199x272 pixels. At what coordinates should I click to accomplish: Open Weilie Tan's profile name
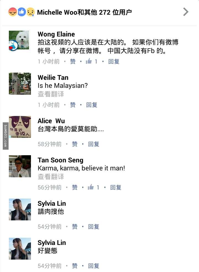click(x=53, y=78)
